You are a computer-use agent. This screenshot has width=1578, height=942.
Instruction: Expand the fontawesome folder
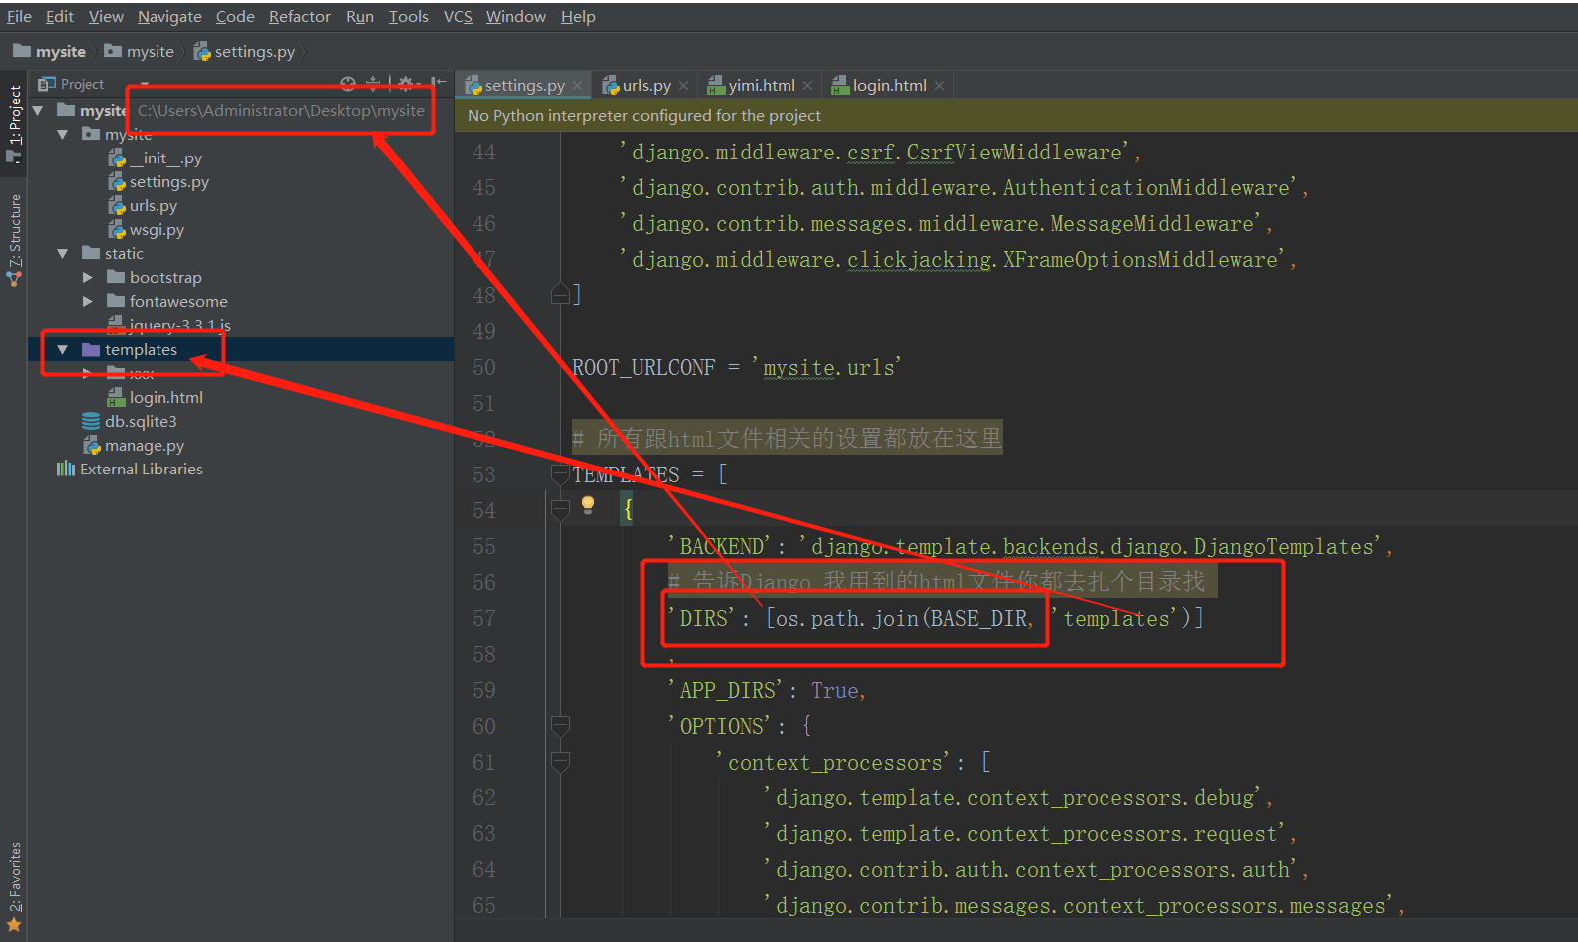pyautogui.click(x=88, y=302)
